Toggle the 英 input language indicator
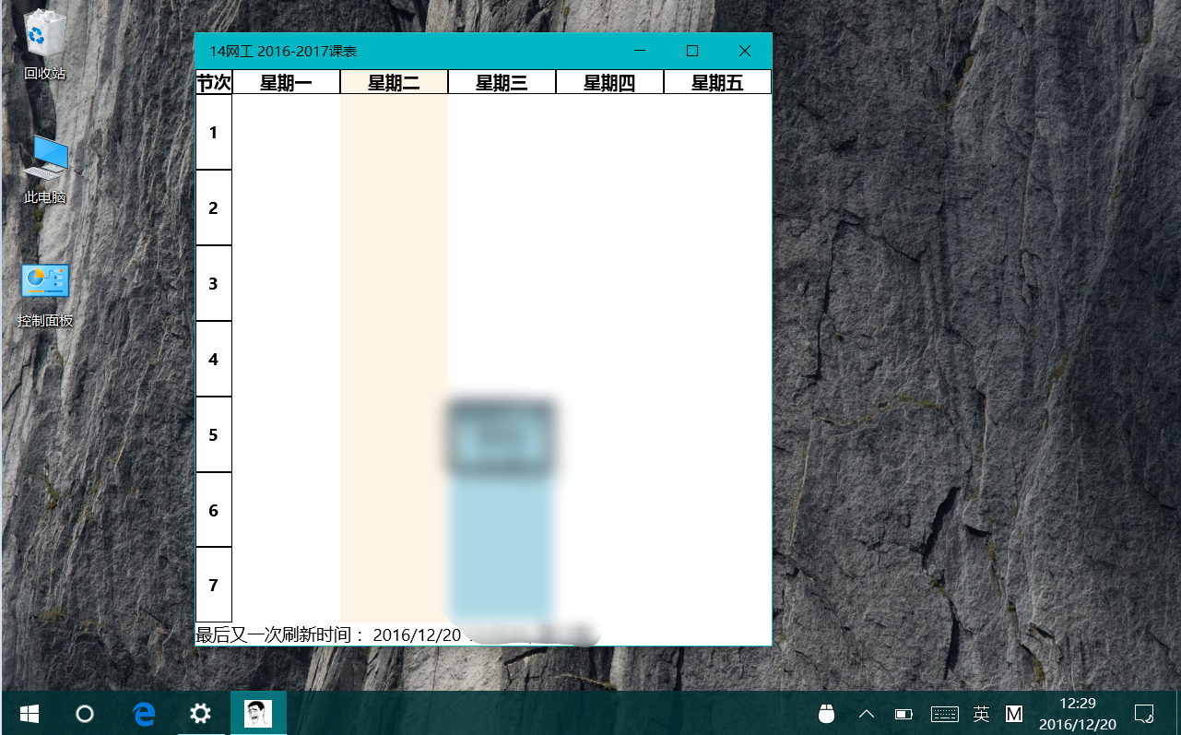The image size is (1181, 735). (x=982, y=713)
